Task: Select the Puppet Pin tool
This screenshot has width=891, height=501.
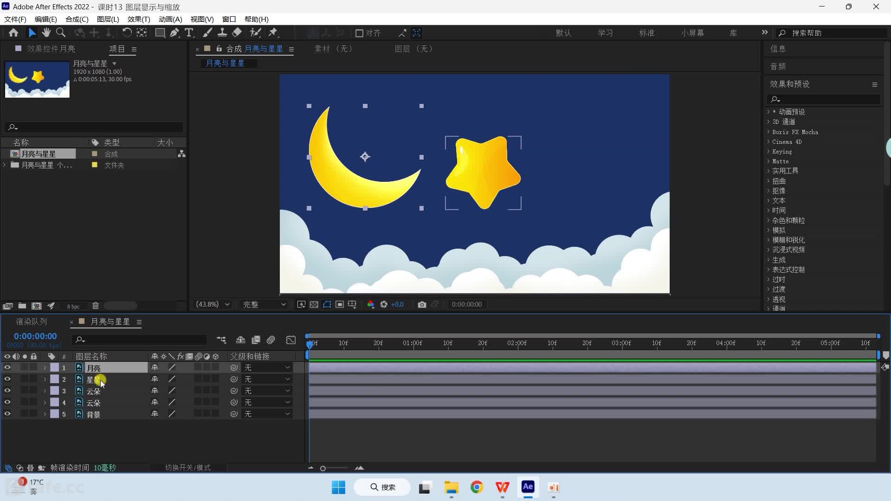Action: pos(273,33)
